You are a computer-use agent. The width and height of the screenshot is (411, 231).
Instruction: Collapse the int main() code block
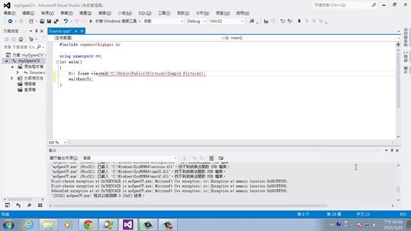(x=57, y=62)
